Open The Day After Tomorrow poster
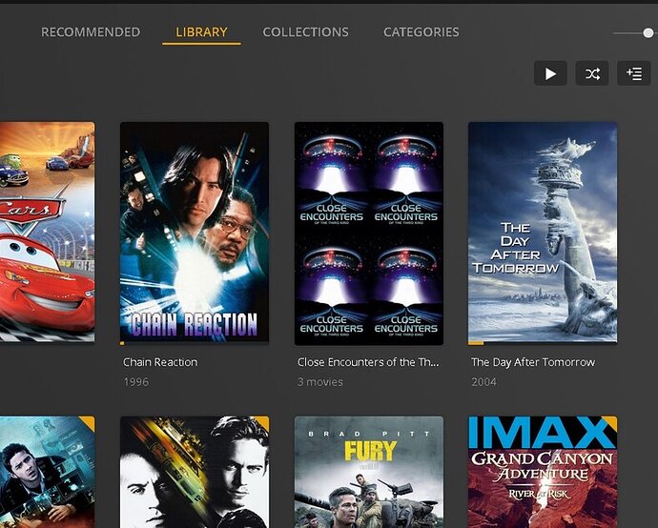 (x=543, y=234)
